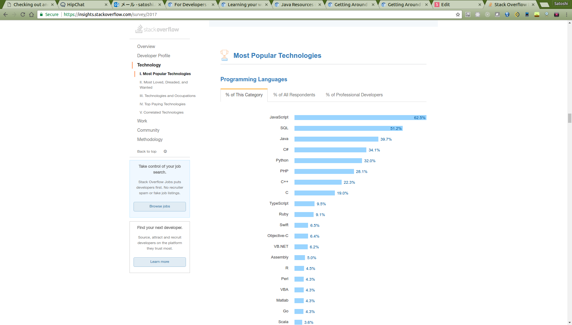Click the yellow hexagon extension icon

tap(517, 14)
